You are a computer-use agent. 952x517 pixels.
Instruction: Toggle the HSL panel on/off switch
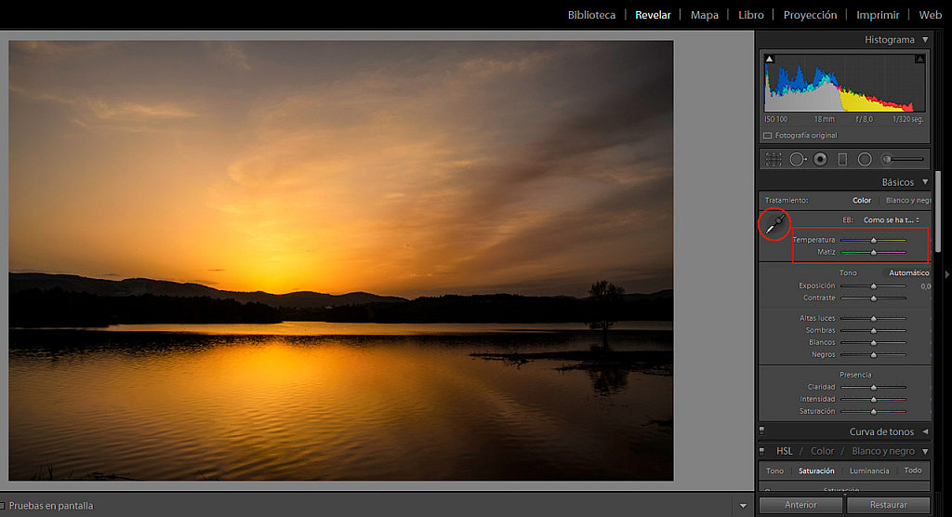coord(762,451)
